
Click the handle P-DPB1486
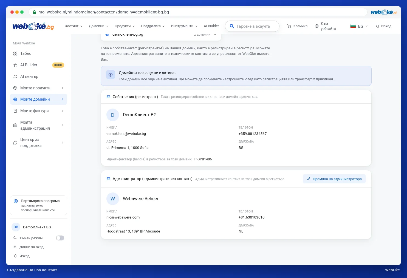203,159
